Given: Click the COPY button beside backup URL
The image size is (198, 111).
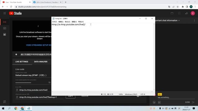Looking at the screenshot, I should [71, 96].
